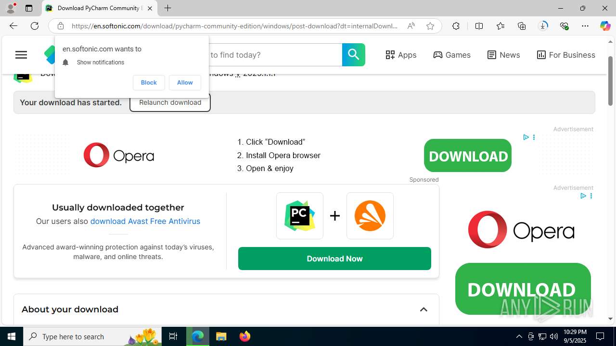Toggle Split screen icon
The width and height of the screenshot is (616, 346).
479,26
